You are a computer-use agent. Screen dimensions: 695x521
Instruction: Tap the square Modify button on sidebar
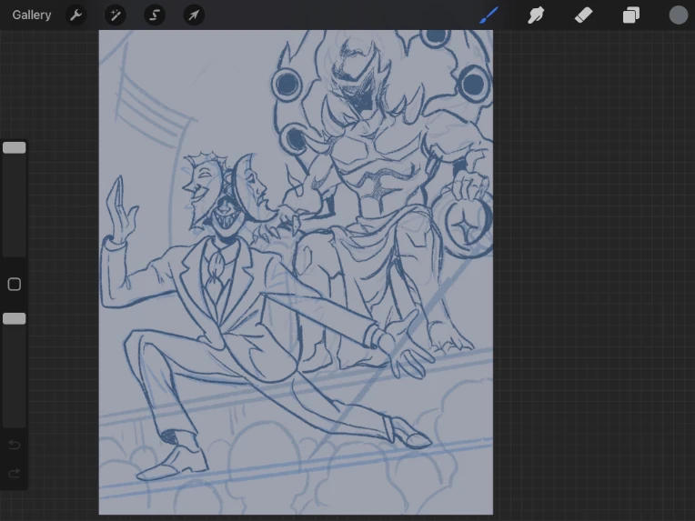tap(15, 284)
